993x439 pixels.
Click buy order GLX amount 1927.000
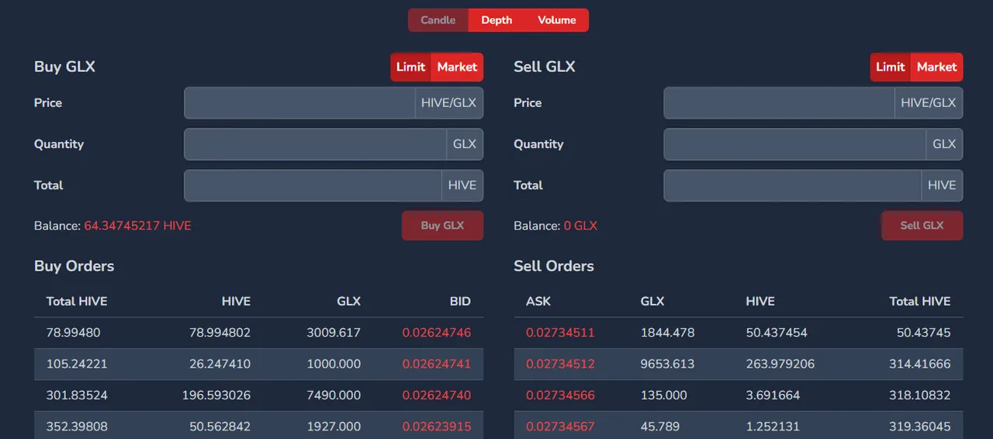click(x=334, y=427)
